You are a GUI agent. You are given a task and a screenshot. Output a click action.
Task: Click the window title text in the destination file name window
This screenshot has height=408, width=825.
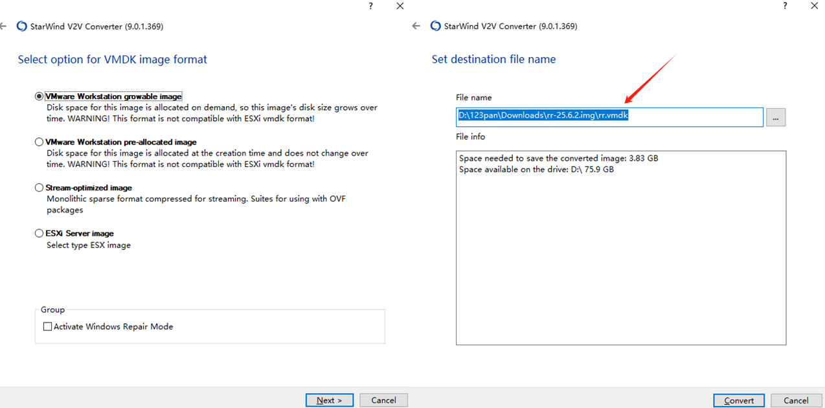pos(511,27)
